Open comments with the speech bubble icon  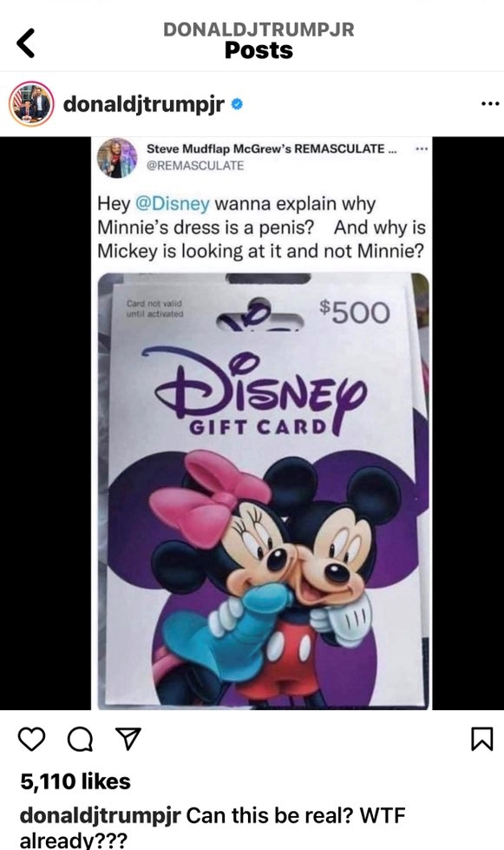point(80,739)
